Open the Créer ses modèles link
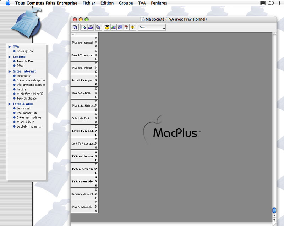Viewport: 284px width, 226px height. [x=29, y=118]
